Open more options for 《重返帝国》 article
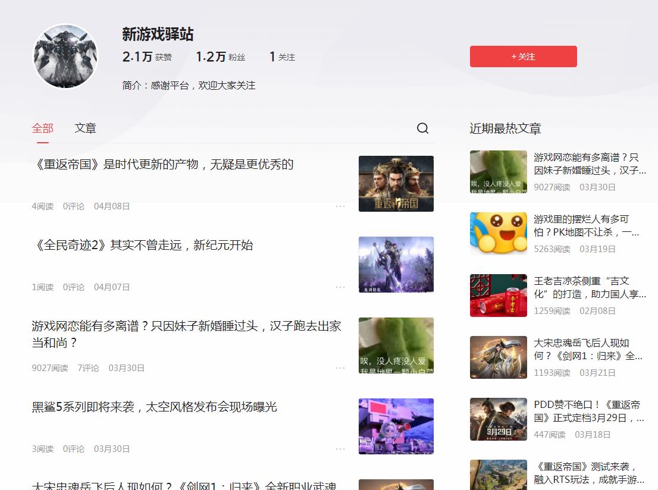 [x=340, y=206]
